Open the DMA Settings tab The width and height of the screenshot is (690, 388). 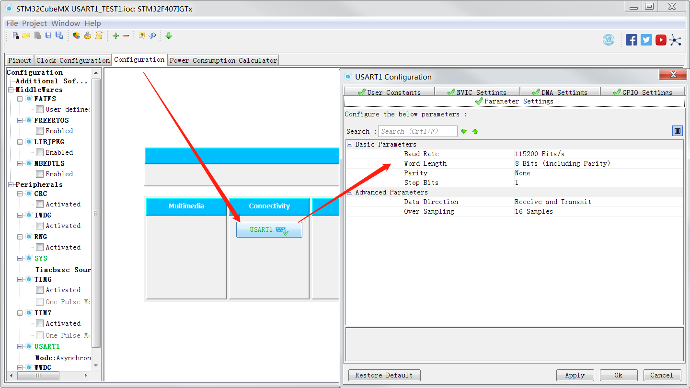click(x=560, y=92)
